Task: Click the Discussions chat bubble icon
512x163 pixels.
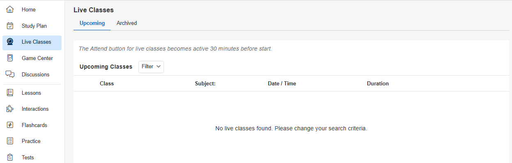Action: (x=10, y=74)
